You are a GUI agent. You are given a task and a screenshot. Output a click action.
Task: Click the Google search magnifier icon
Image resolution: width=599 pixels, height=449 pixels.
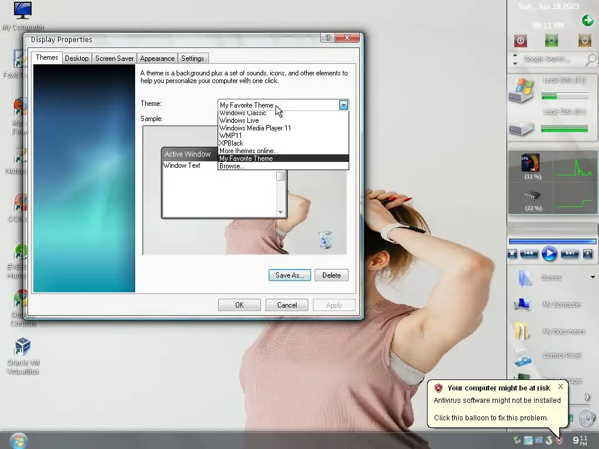tap(591, 60)
